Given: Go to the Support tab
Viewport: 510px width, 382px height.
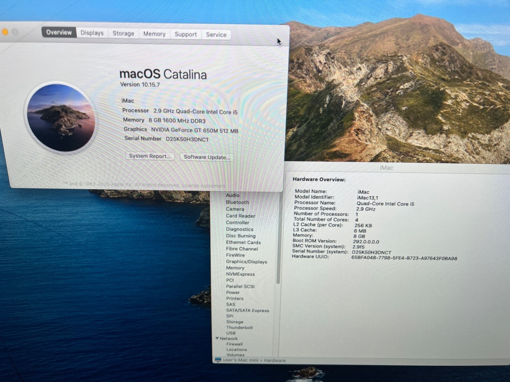Looking at the screenshot, I should pyautogui.click(x=186, y=34).
